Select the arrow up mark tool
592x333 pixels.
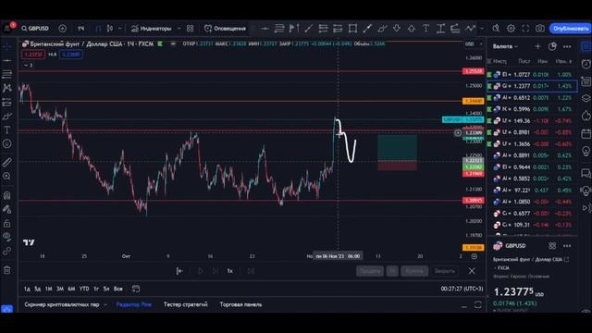click(411, 29)
